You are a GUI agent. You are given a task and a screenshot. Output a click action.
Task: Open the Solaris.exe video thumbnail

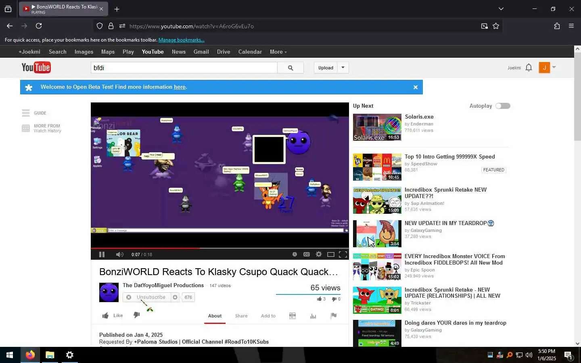pos(377,127)
